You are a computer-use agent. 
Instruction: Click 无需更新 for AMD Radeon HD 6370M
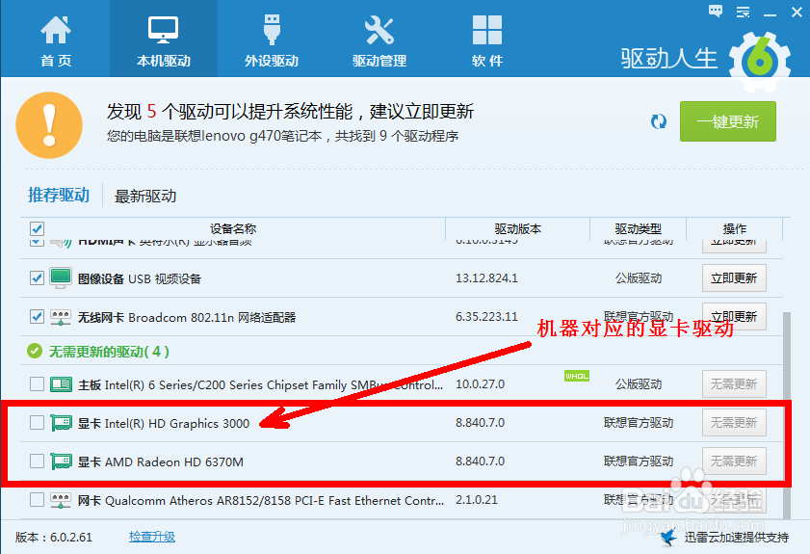pos(734,461)
